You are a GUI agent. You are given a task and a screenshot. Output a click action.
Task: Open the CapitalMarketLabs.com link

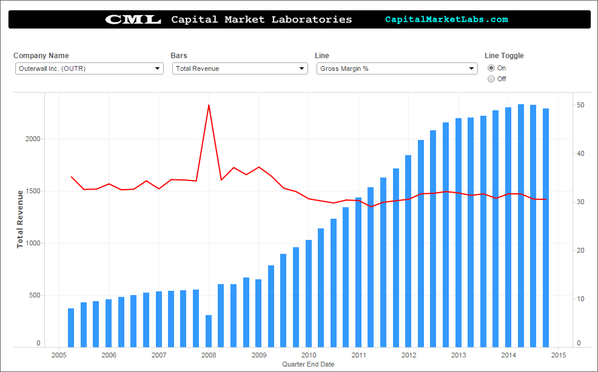446,19
